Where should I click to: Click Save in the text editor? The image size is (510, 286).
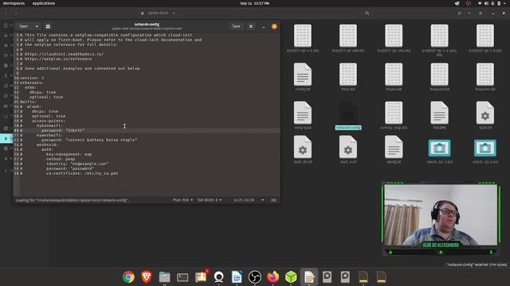[x=236, y=26]
